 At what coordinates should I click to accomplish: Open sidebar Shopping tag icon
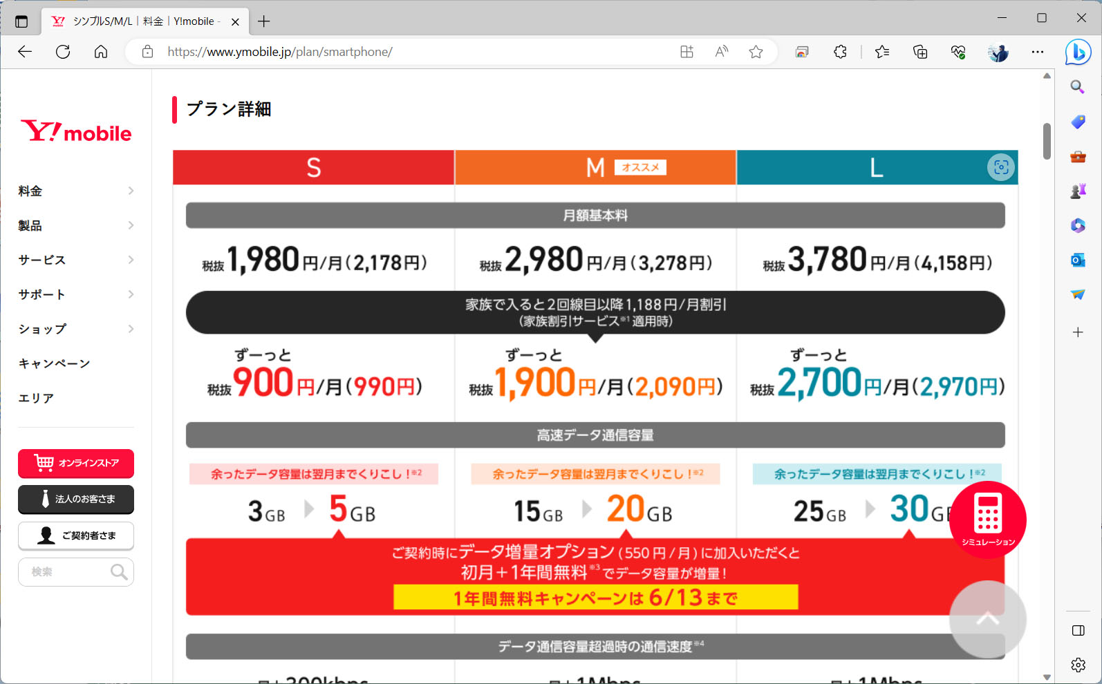pyautogui.click(x=1078, y=122)
